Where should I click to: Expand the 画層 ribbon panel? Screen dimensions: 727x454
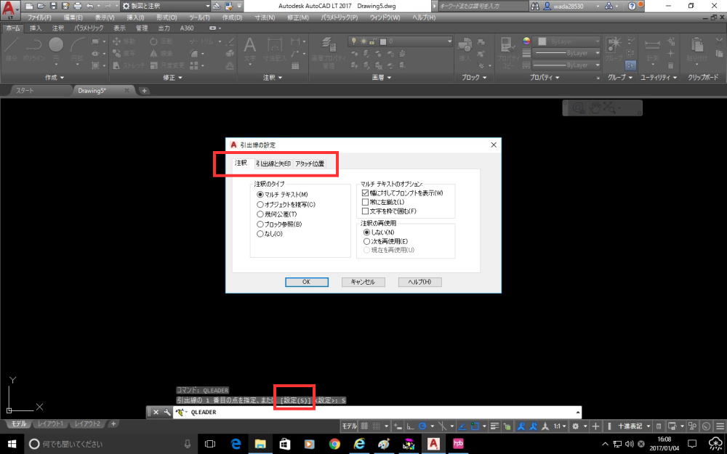(382, 78)
